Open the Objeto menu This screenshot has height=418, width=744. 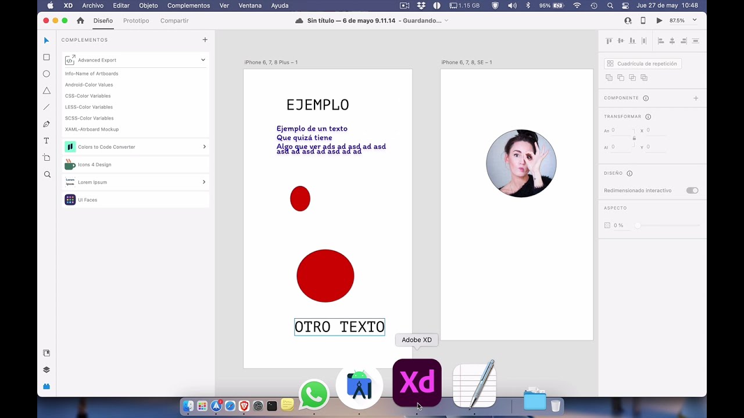tap(148, 5)
